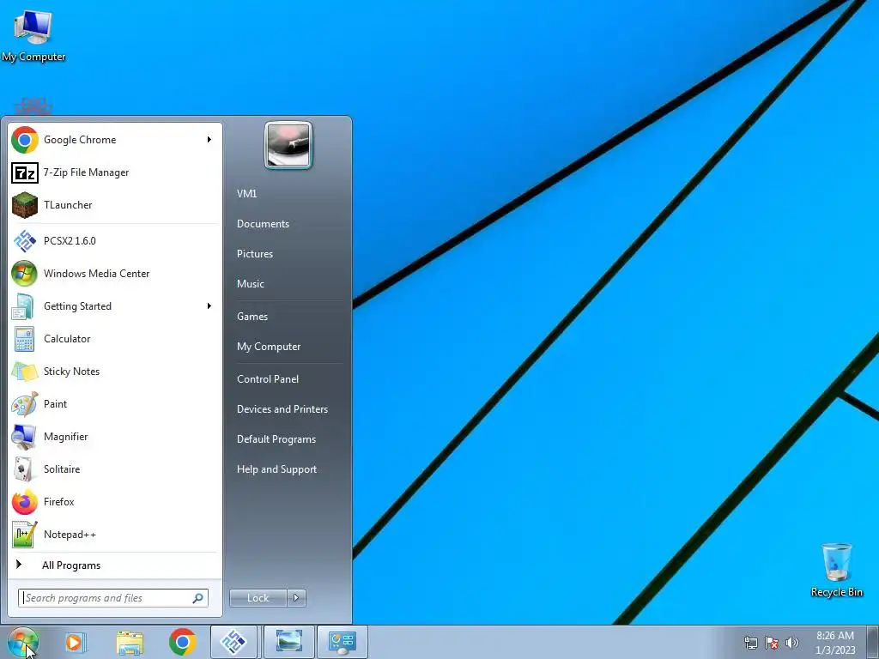
Task: Focus the Search programs and files box
Action: (x=112, y=598)
